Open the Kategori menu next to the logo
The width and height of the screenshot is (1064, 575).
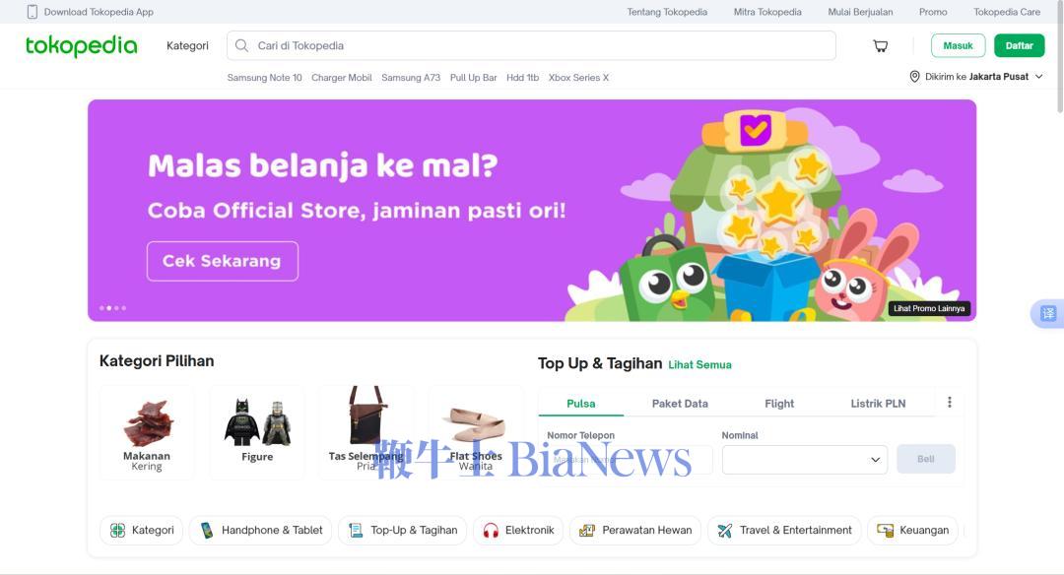pyautogui.click(x=187, y=45)
